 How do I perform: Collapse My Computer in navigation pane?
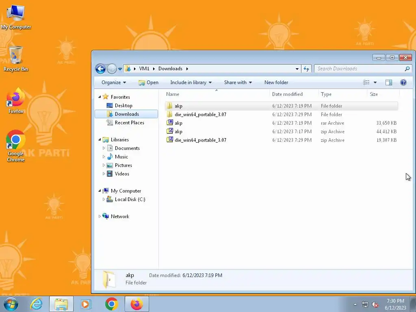click(100, 191)
